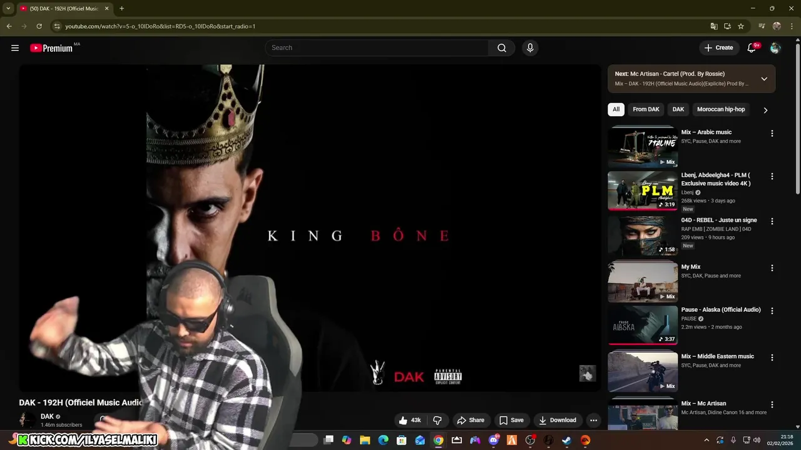Go to YouTube Premium home logo

click(x=52, y=48)
